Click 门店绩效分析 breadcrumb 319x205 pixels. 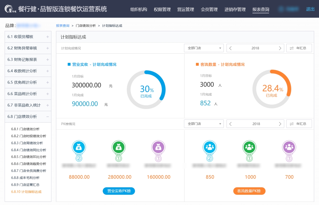pos(86,26)
